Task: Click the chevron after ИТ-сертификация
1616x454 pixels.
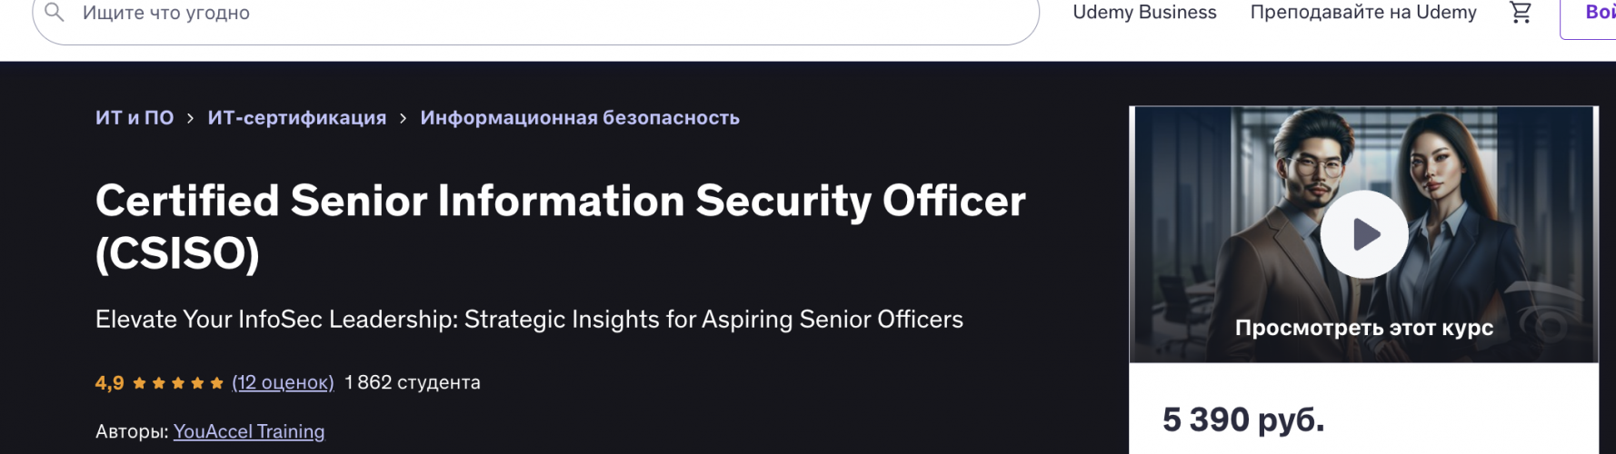Action: point(403,118)
